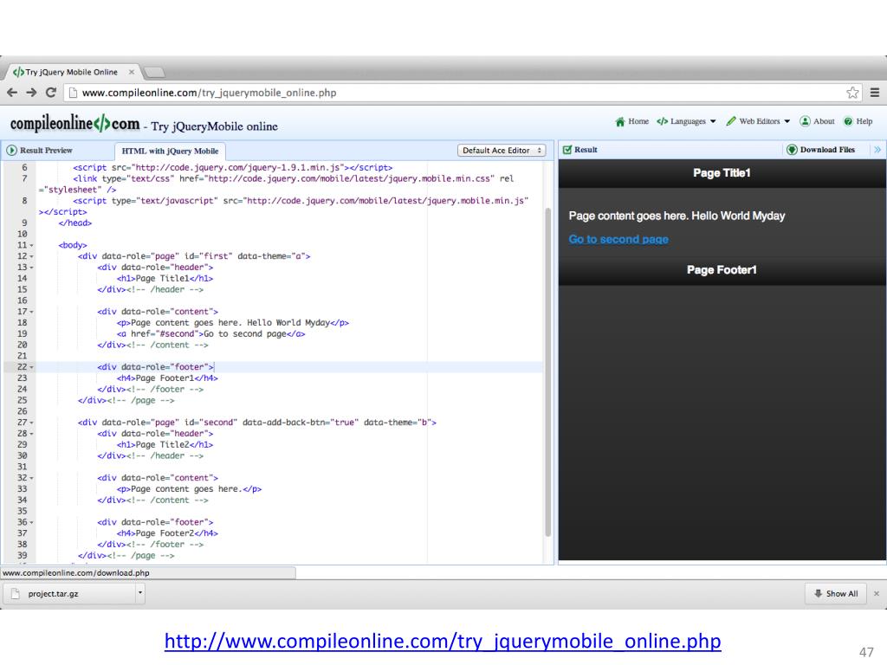
Task: Collapse the code fold at line 22
Action: pos(32,367)
